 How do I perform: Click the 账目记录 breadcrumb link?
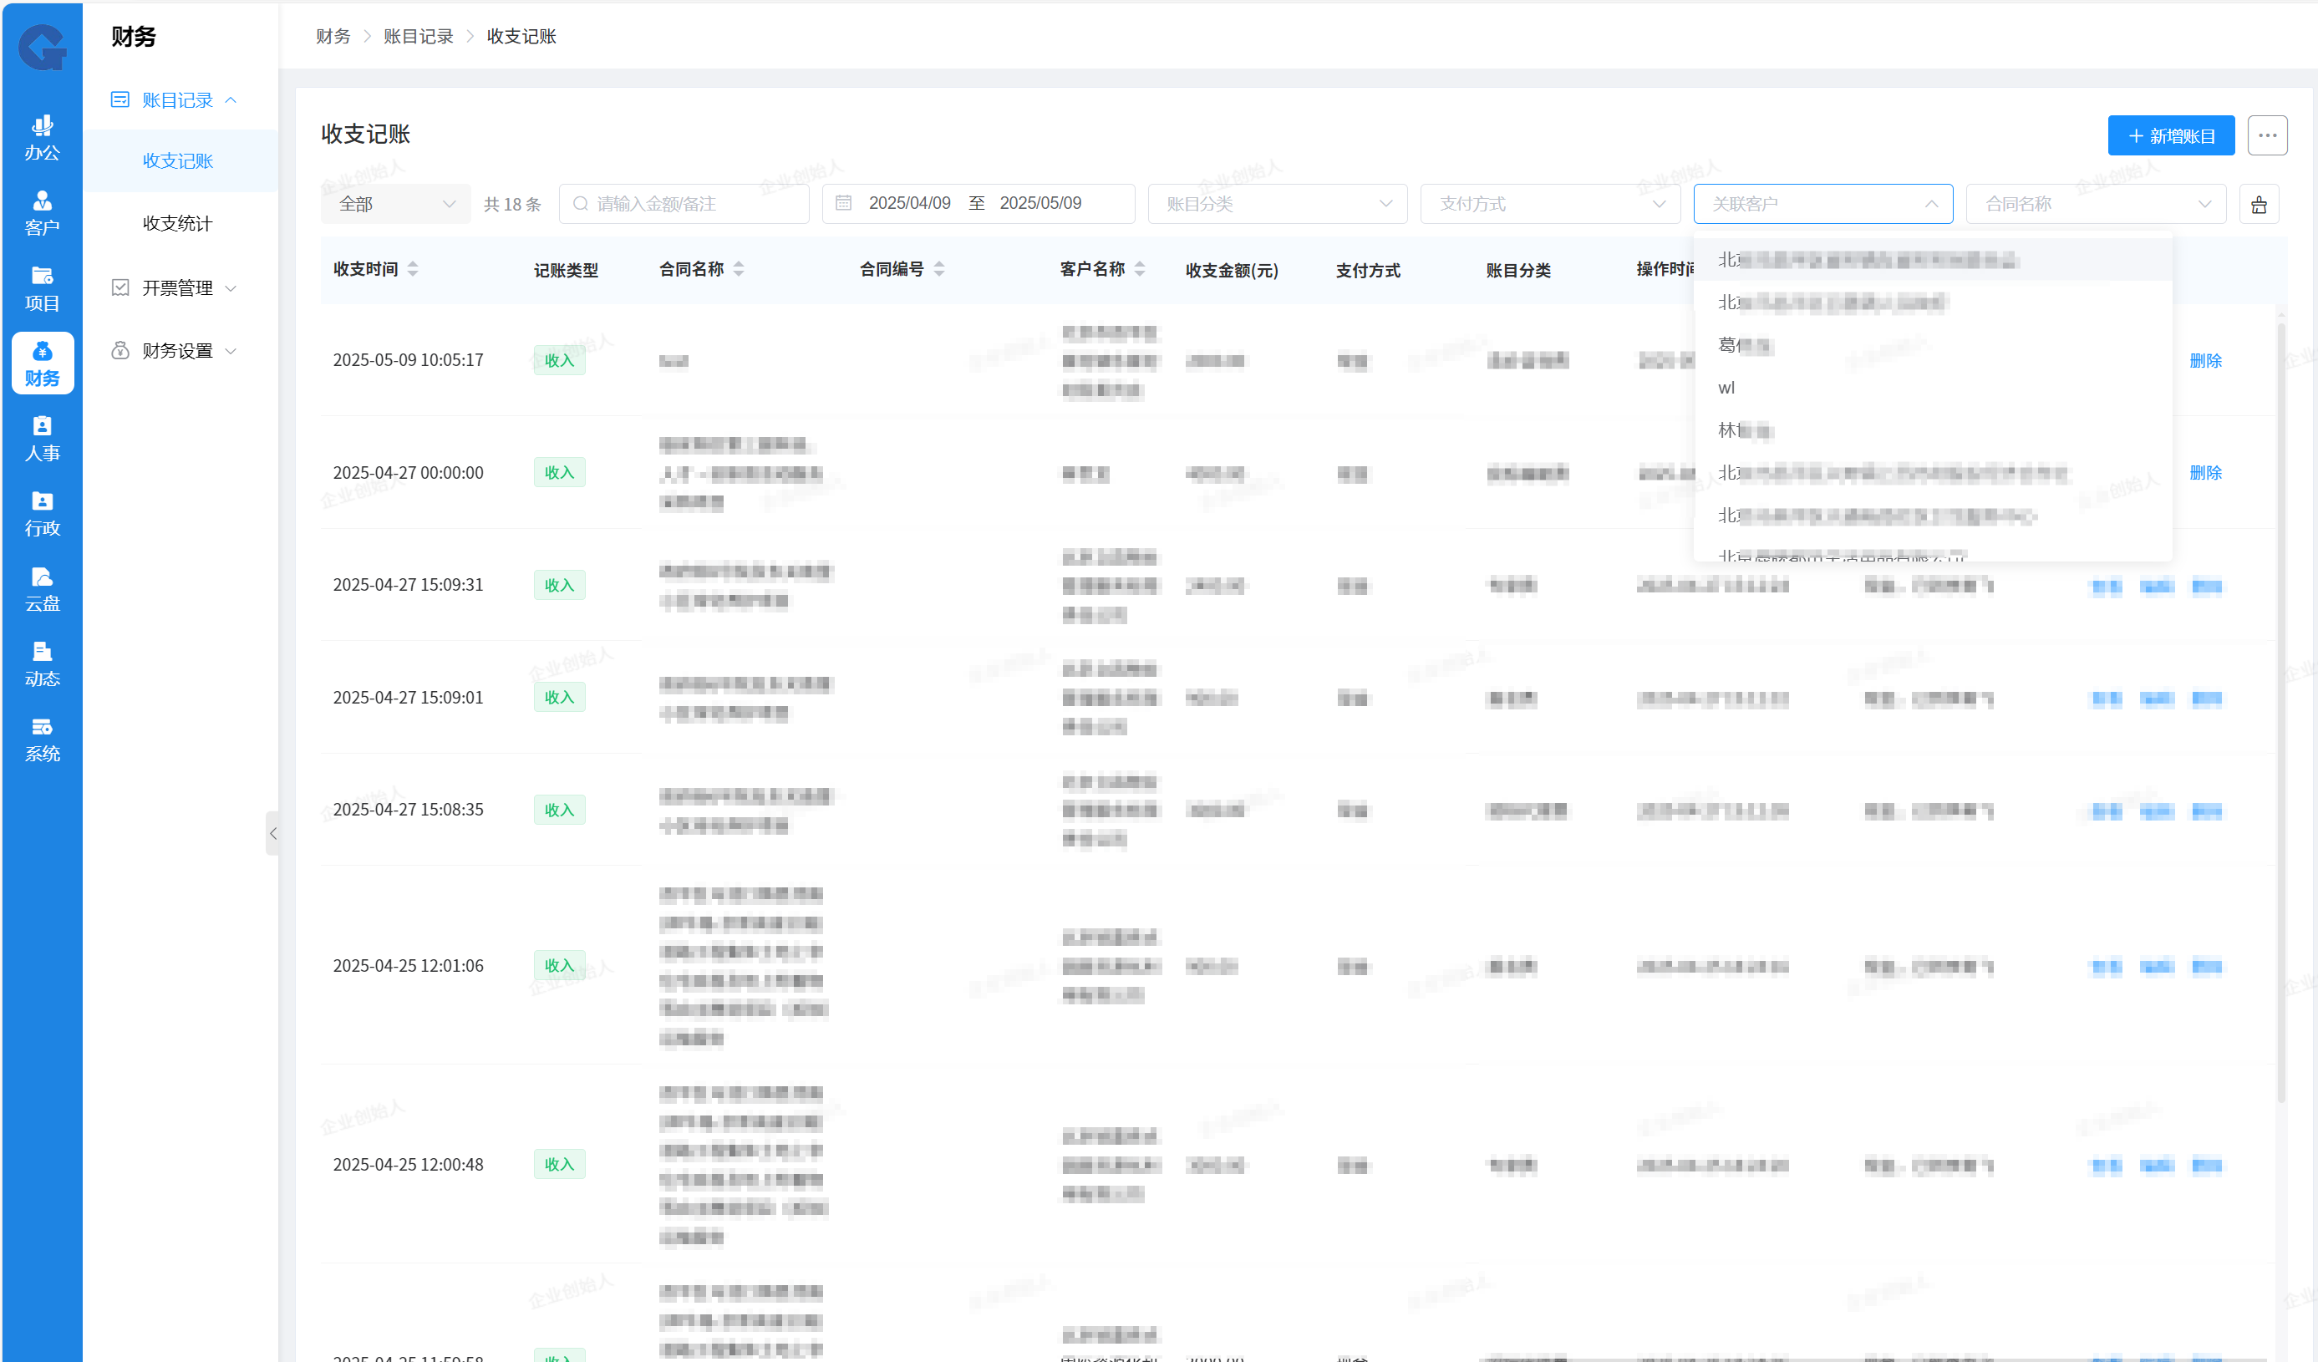coord(419,36)
